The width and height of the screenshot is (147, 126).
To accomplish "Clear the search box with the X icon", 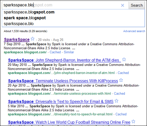I will 122,5.
